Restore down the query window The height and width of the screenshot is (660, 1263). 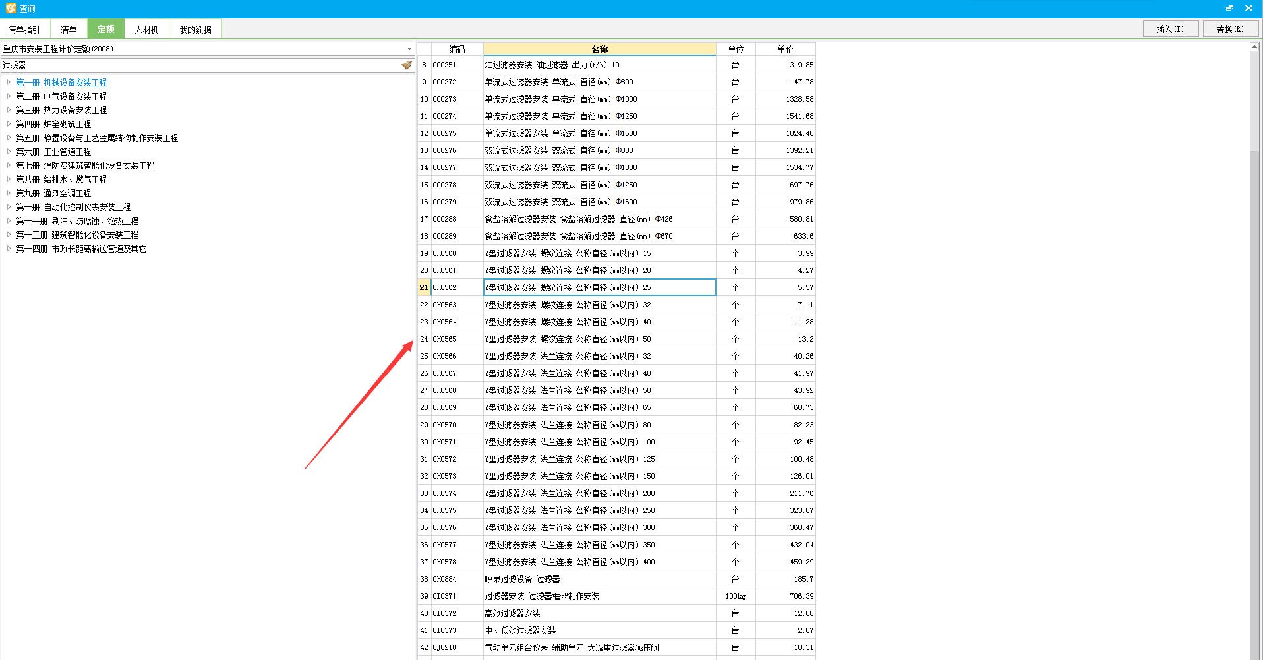point(1229,8)
